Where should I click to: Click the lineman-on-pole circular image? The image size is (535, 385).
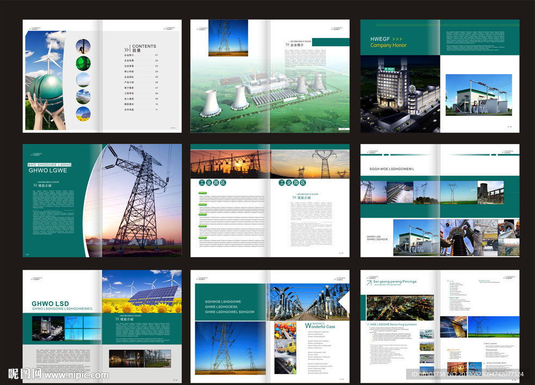tap(83, 46)
